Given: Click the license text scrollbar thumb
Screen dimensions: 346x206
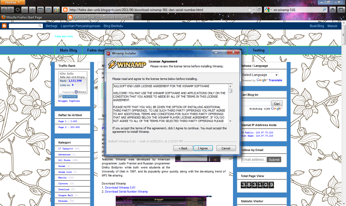Looking at the screenshot, I should click(x=230, y=91).
